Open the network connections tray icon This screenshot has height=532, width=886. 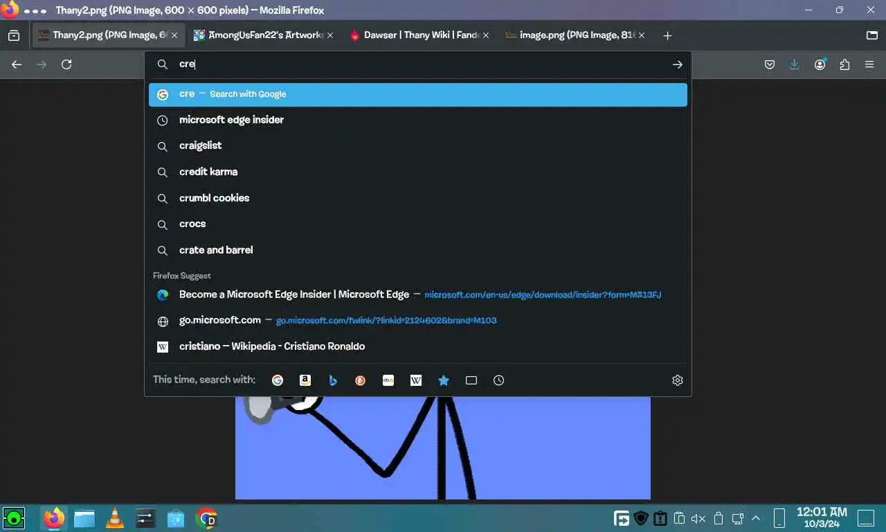point(738,518)
